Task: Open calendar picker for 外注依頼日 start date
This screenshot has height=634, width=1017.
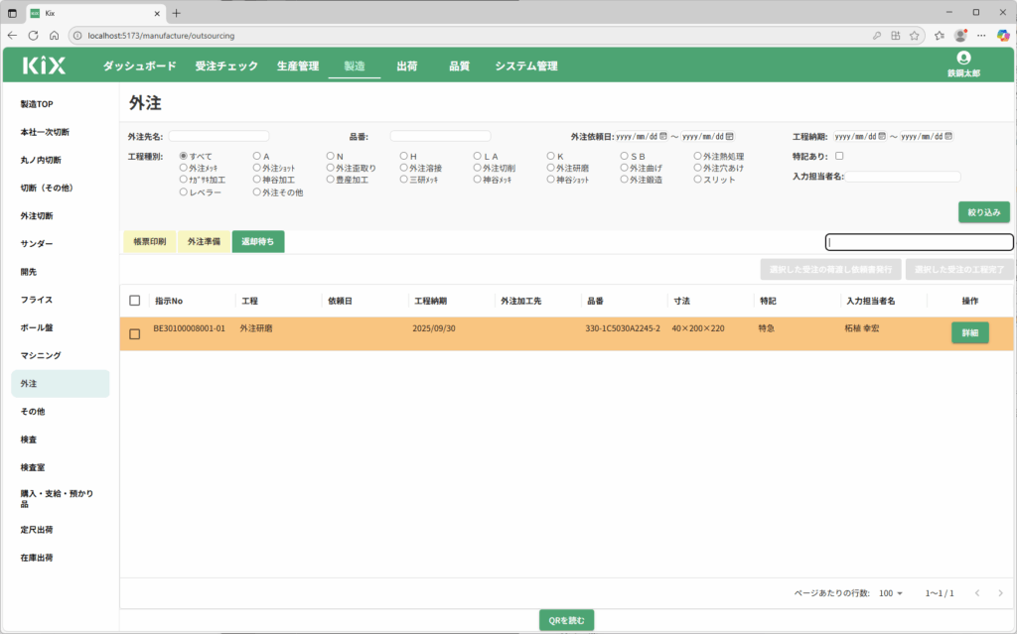Action: tap(662, 136)
